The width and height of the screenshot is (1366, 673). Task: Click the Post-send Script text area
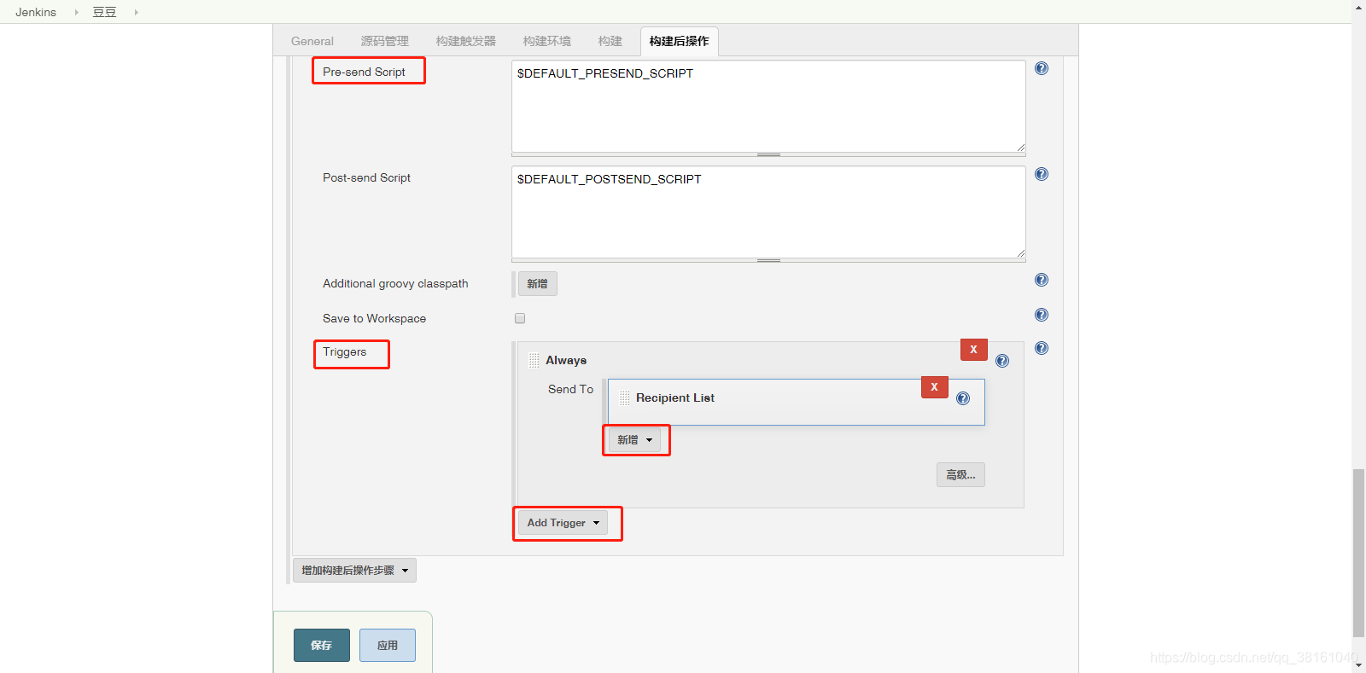[768, 212]
